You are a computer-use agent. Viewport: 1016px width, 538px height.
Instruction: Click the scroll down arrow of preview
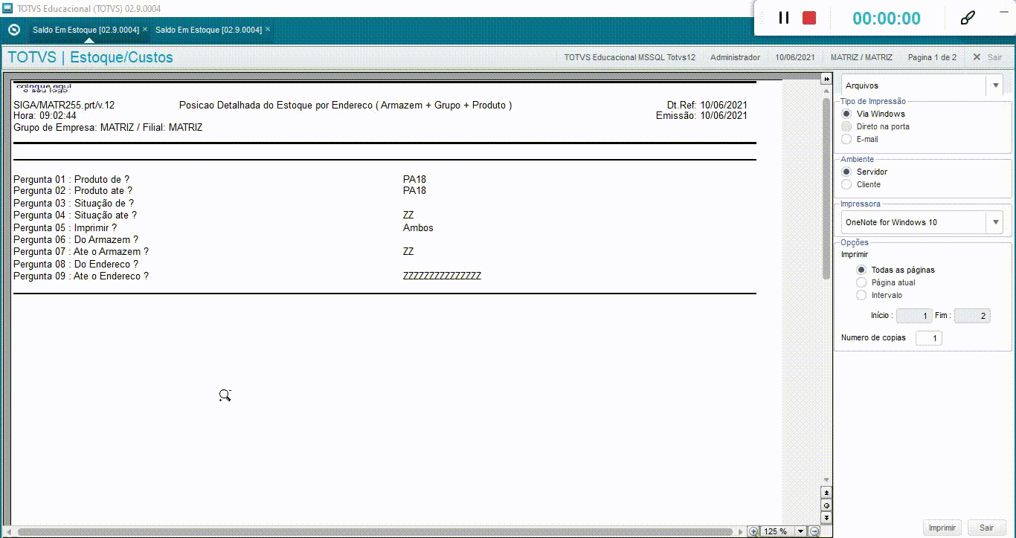(826, 480)
